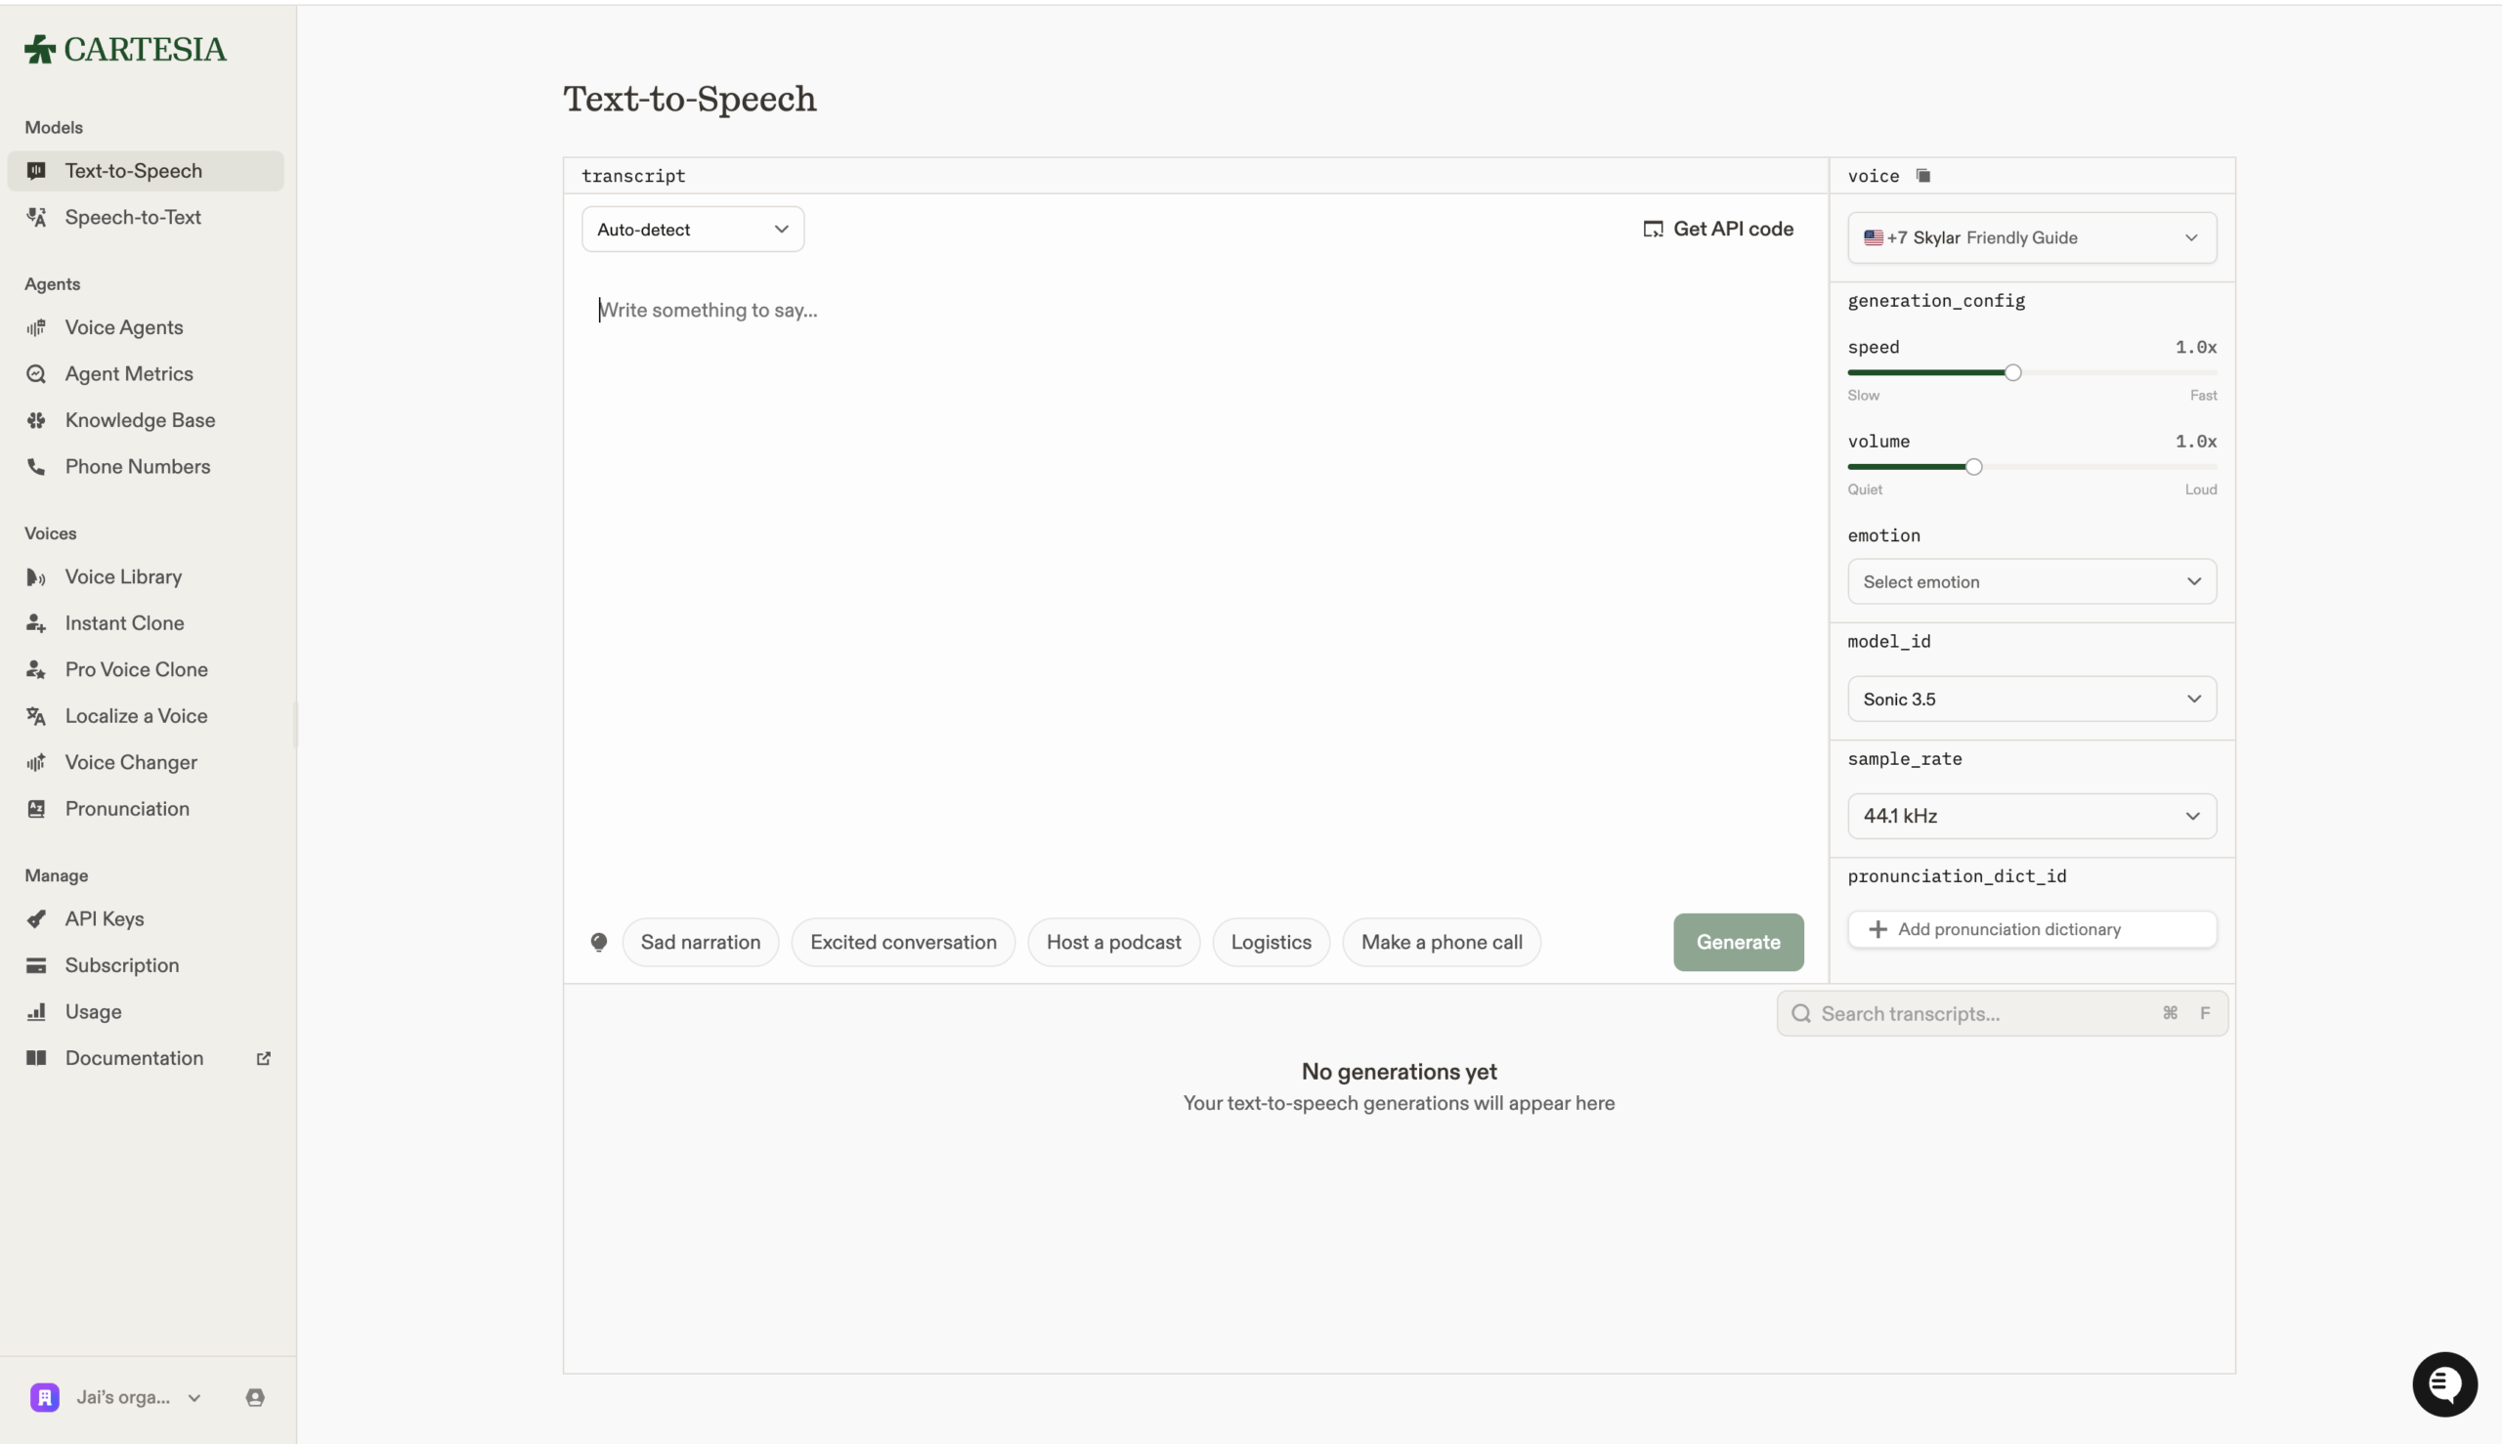Click the volume slider handle
The image size is (2502, 1444).
coord(1974,467)
